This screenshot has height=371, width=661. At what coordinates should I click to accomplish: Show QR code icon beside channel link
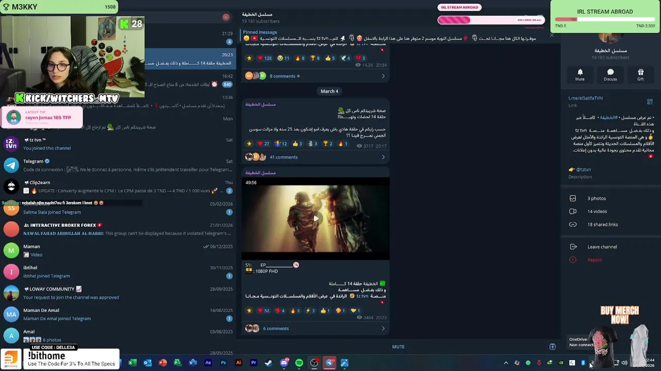pos(650,102)
